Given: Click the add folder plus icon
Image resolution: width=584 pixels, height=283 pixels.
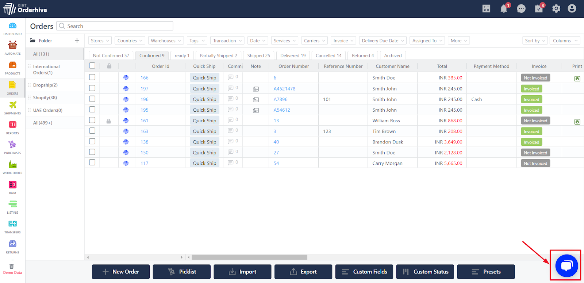Looking at the screenshot, I should (77, 41).
